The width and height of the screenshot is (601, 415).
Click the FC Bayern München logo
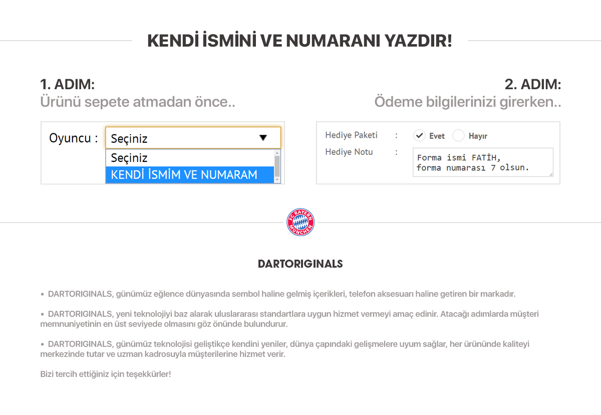300,222
